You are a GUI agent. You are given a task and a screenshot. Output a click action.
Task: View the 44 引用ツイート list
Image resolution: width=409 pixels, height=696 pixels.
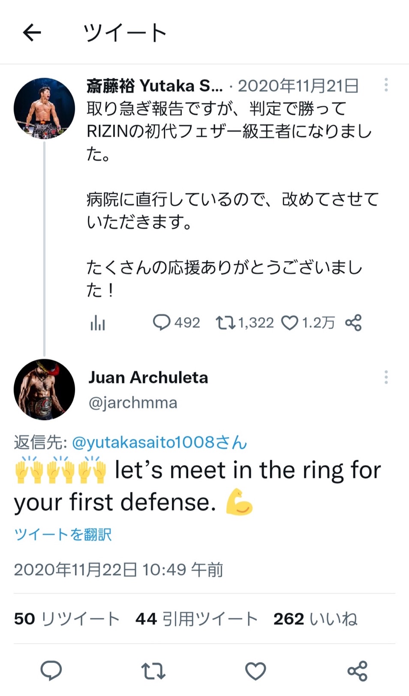[196, 619]
